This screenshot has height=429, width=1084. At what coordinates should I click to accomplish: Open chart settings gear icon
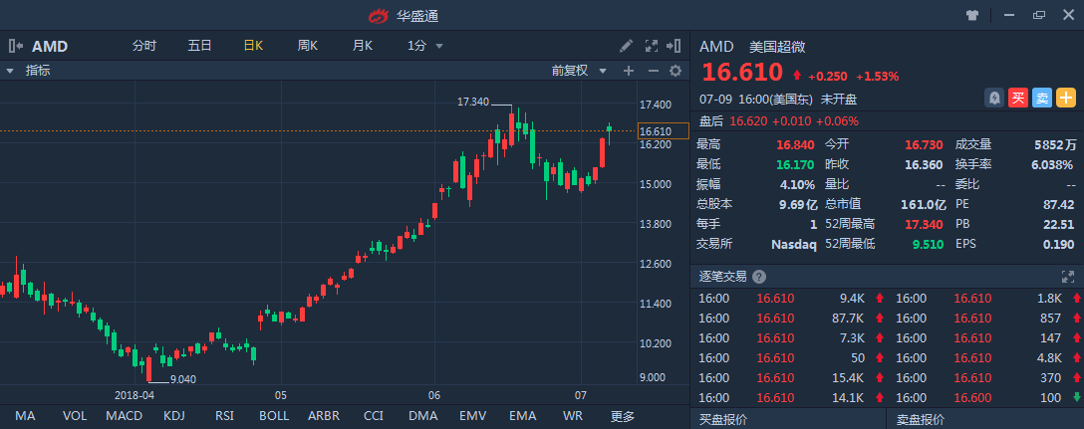point(676,71)
